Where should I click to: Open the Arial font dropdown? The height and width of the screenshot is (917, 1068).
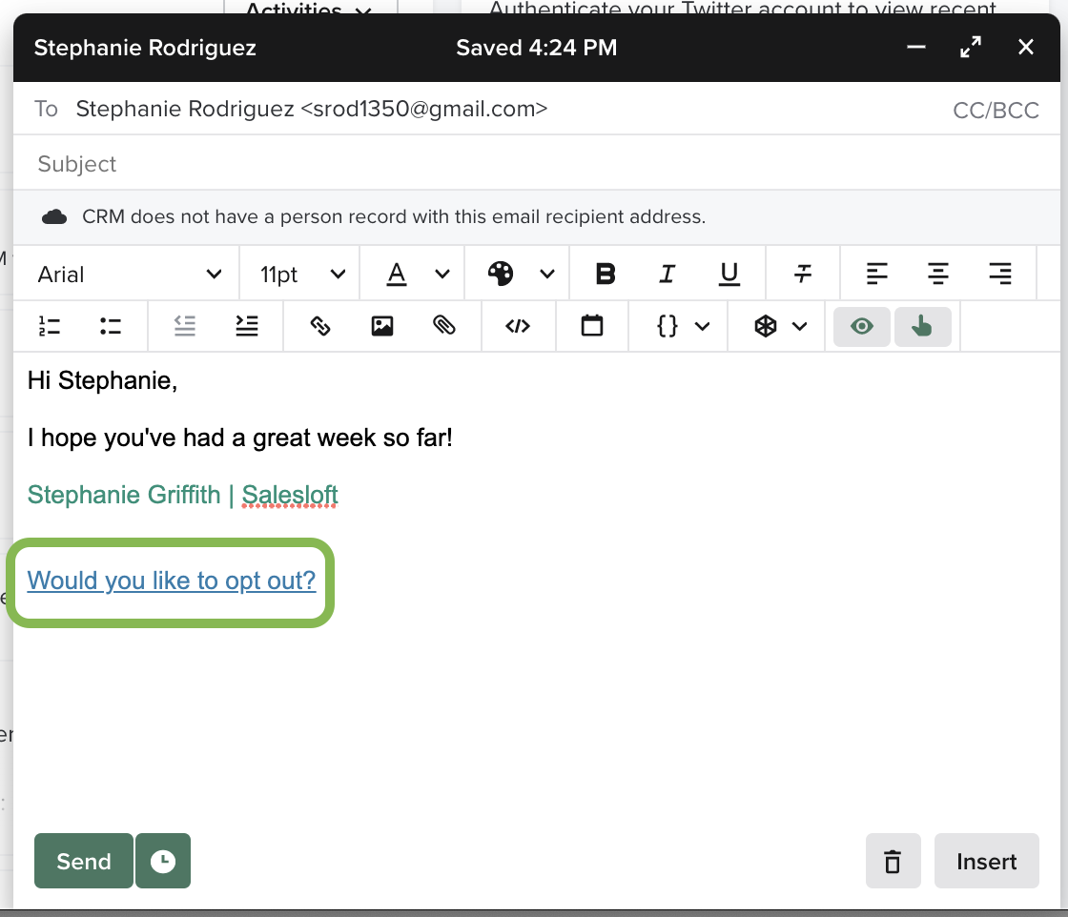pos(129,275)
